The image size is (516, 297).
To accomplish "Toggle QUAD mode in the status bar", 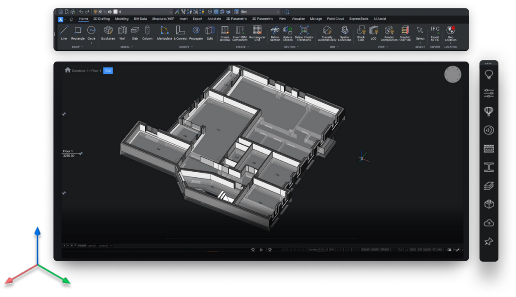I will tap(427, 249).
